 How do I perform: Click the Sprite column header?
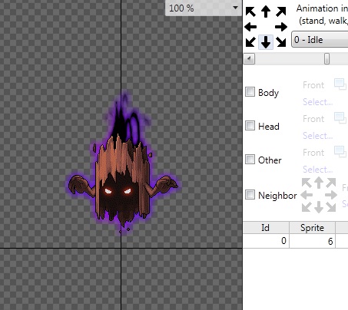point(312,227)
